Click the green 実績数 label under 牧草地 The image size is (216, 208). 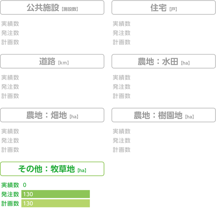(10, 185)
